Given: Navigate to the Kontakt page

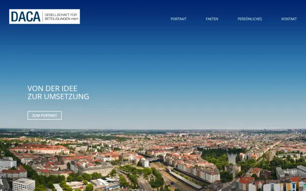Looking at the screenshot, I should click(x=289, y=19).
